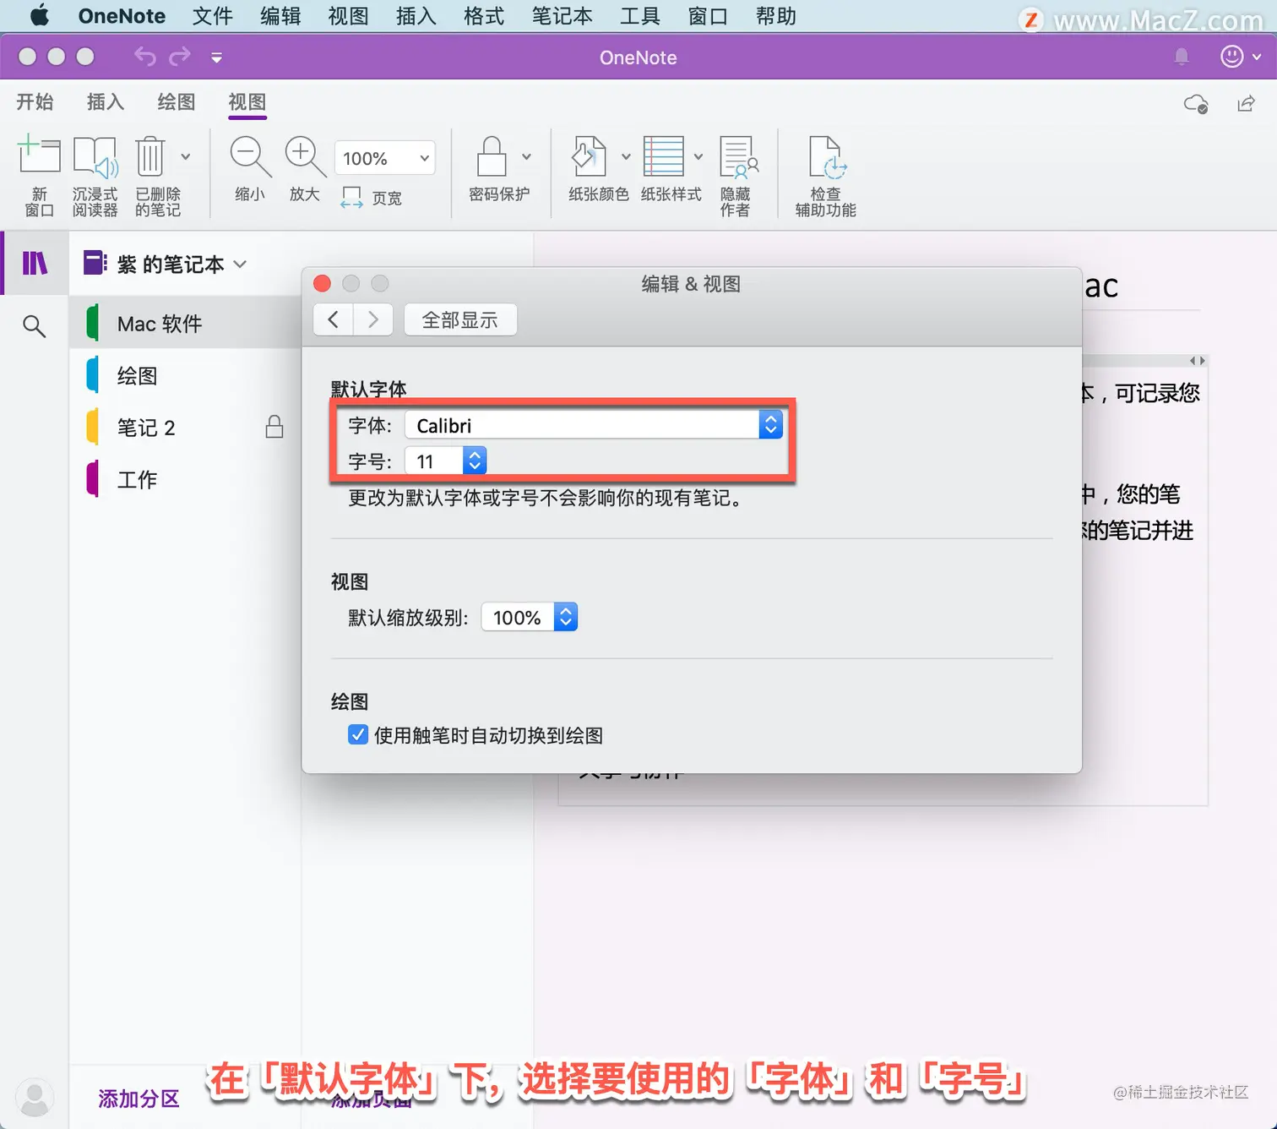The width and height of the screenshot is (1277, 1129).
Task: Switch to the 插入 ribbon tab
Action: 106,101
